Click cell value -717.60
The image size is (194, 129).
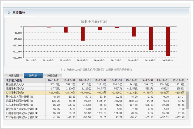86,105
